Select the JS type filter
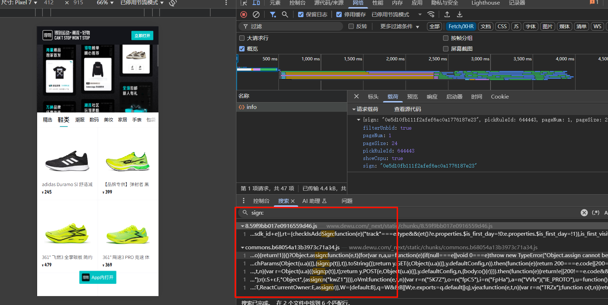Screen dimensions: 608x305 point(516,26)
